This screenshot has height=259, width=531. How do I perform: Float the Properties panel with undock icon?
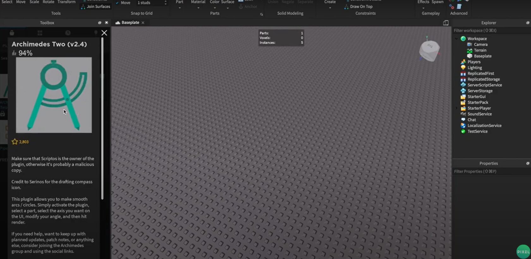528,163
